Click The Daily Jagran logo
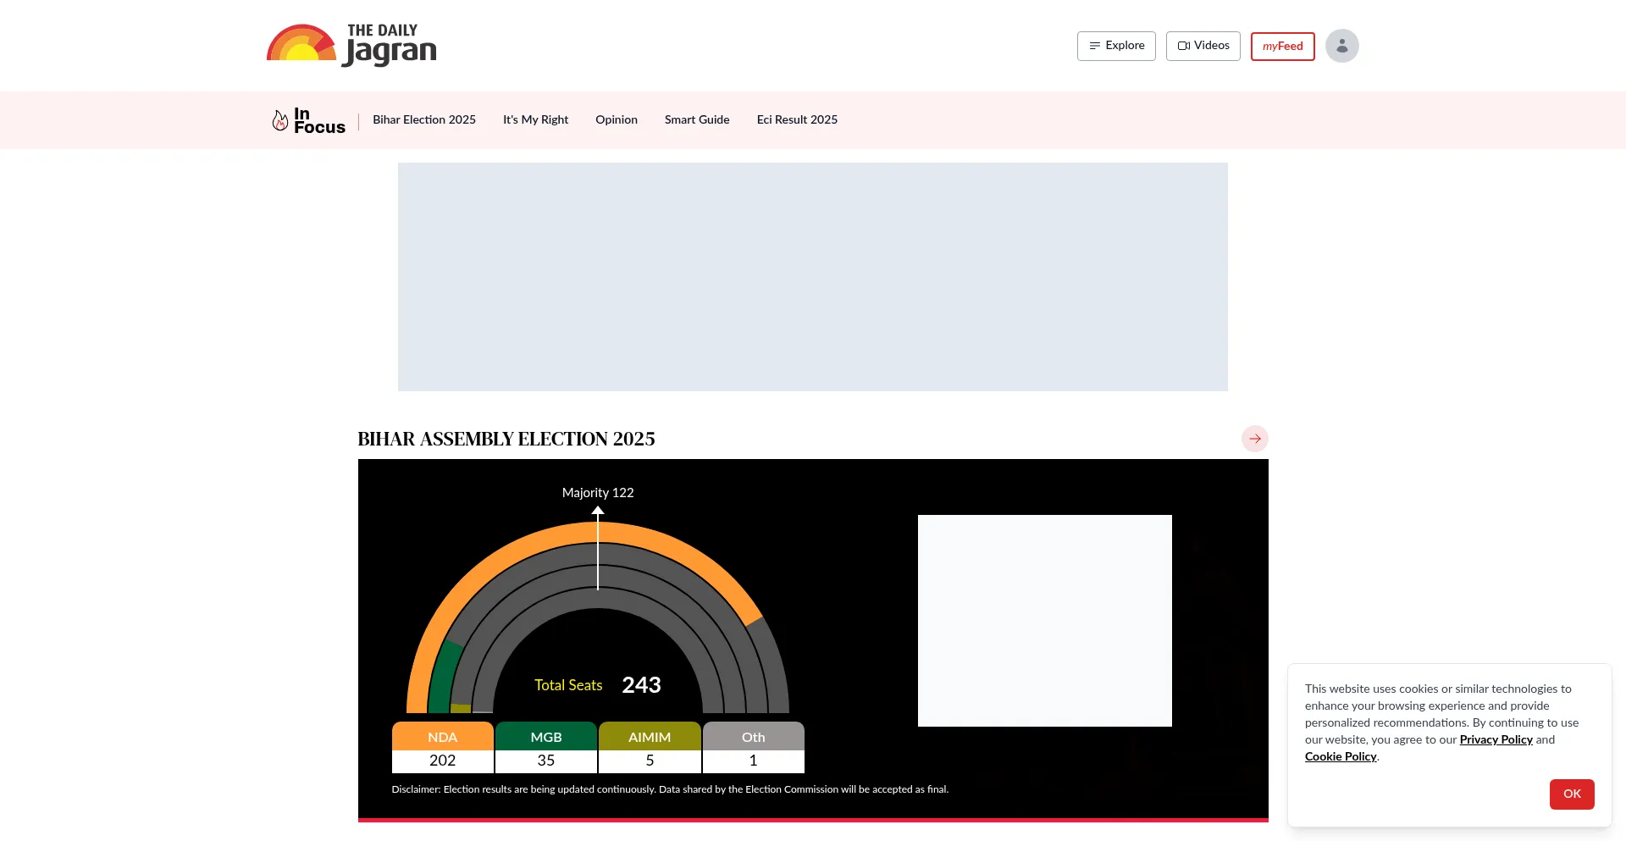The width and height of the screenshot is (1626, 841). 351,46
